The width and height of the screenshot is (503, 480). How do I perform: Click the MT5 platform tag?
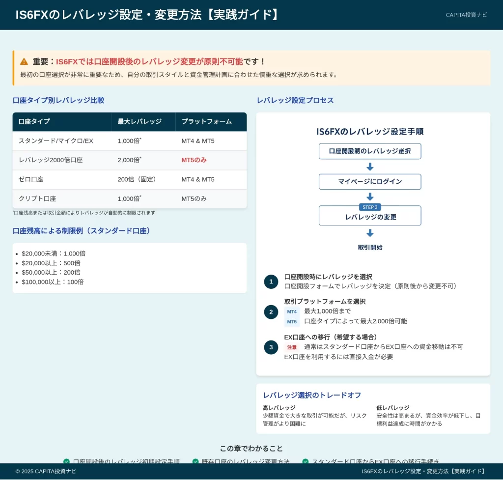pos(292,321)
